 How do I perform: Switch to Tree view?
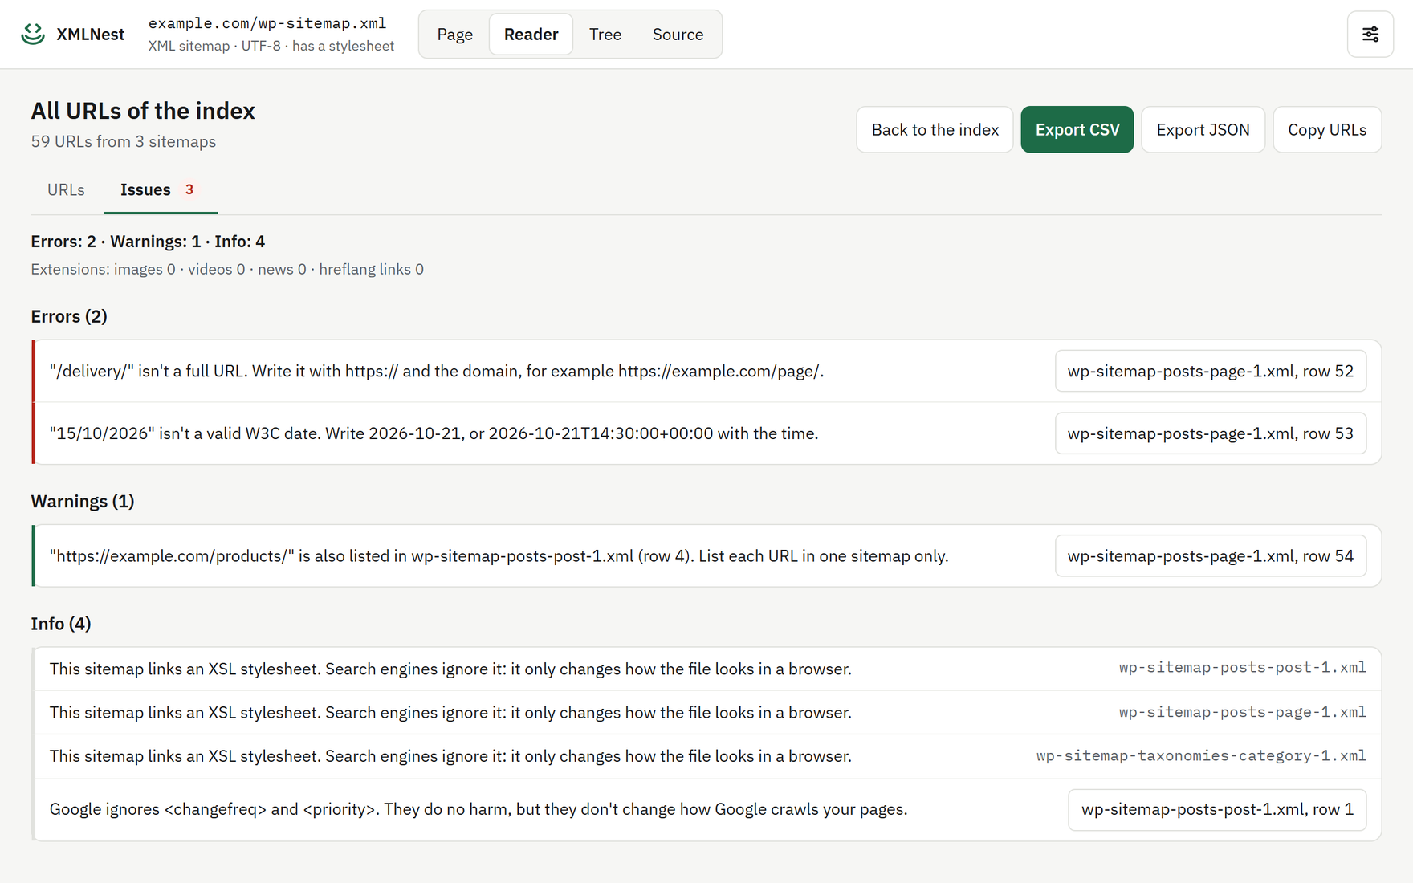605,34
